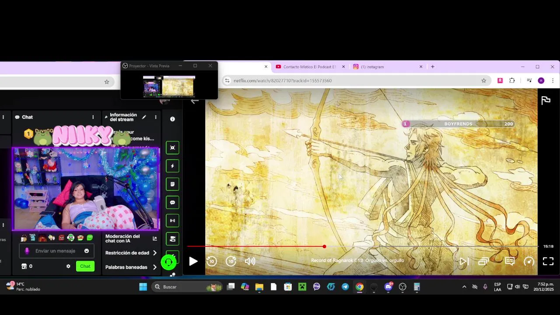
Task: Bookmark the left browser page with the star
Action: click(106, 82)
